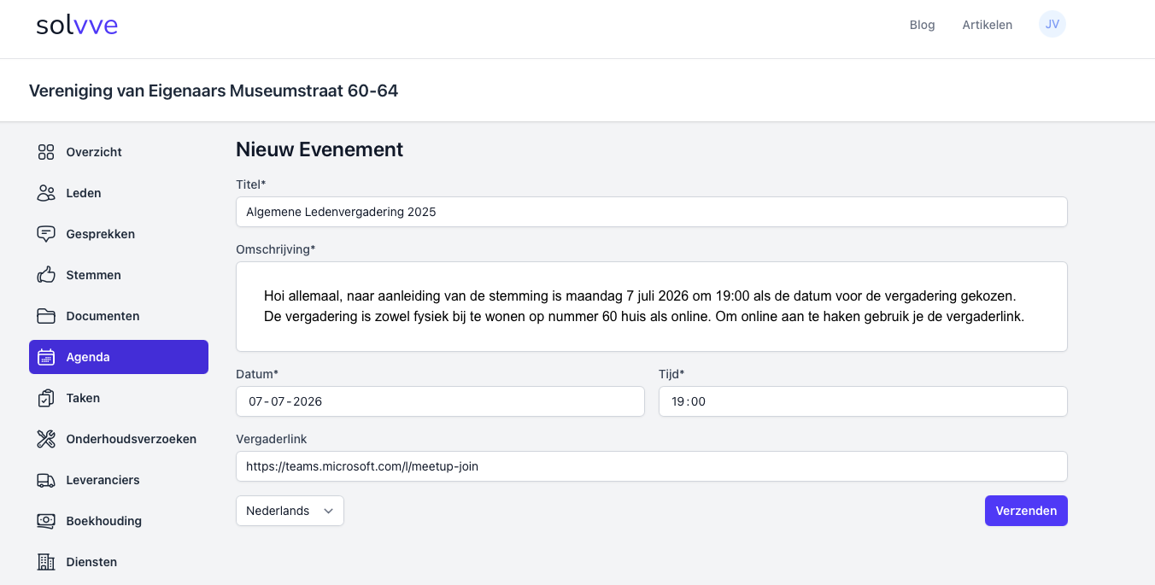The height and width of the screenshot is (585, 1155).
Task: Go to Artikelen in top navigation
Action: (987, 25)
